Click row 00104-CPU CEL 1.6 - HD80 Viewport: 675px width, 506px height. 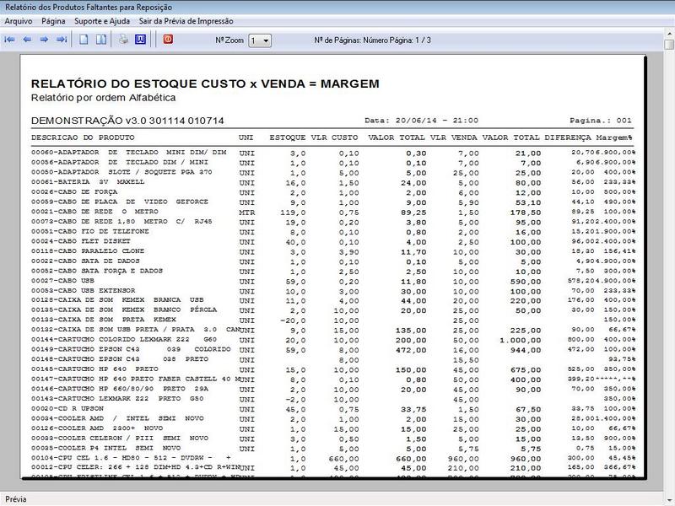pyautogui.click(x=332, y=459)
